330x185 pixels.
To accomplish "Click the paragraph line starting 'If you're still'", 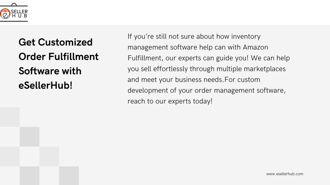I will tap(194, 37).
